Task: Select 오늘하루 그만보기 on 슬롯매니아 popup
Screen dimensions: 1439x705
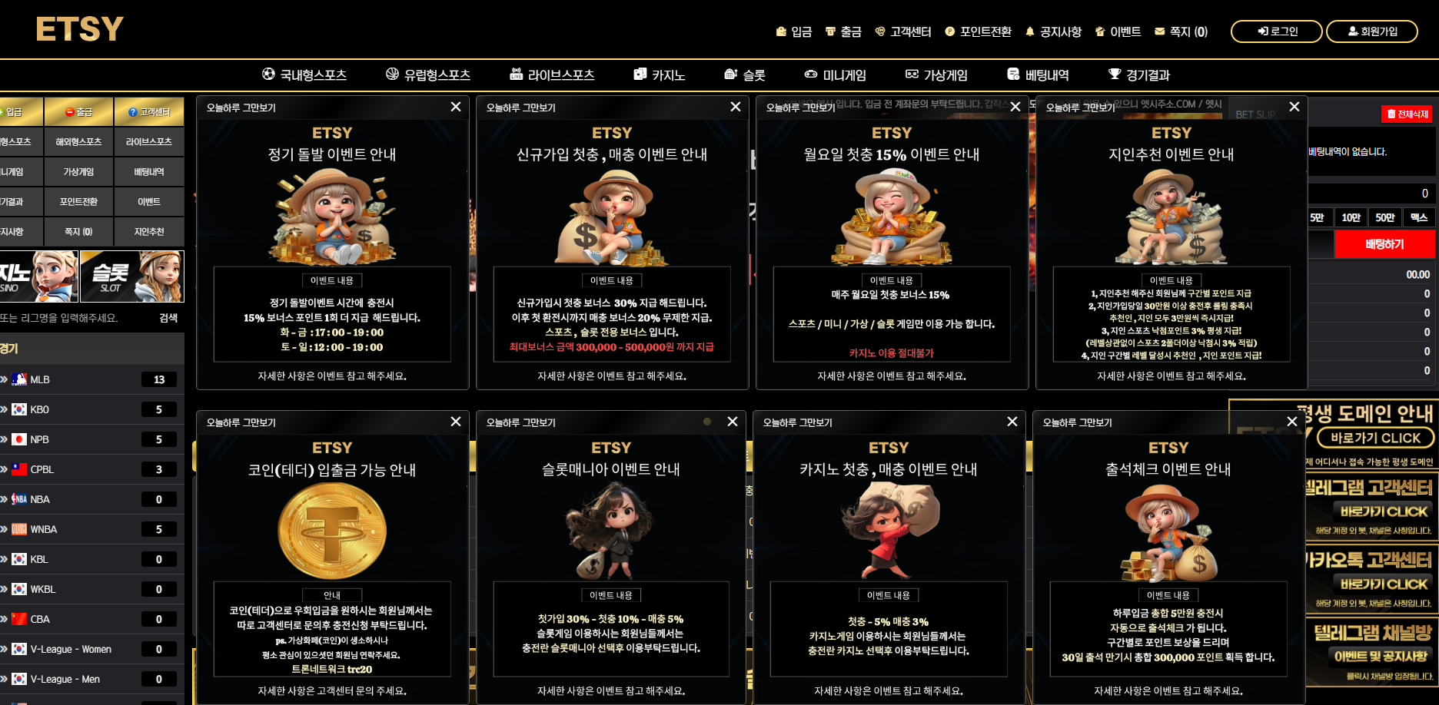Action: pyautogui.click(x=520, y=422)
